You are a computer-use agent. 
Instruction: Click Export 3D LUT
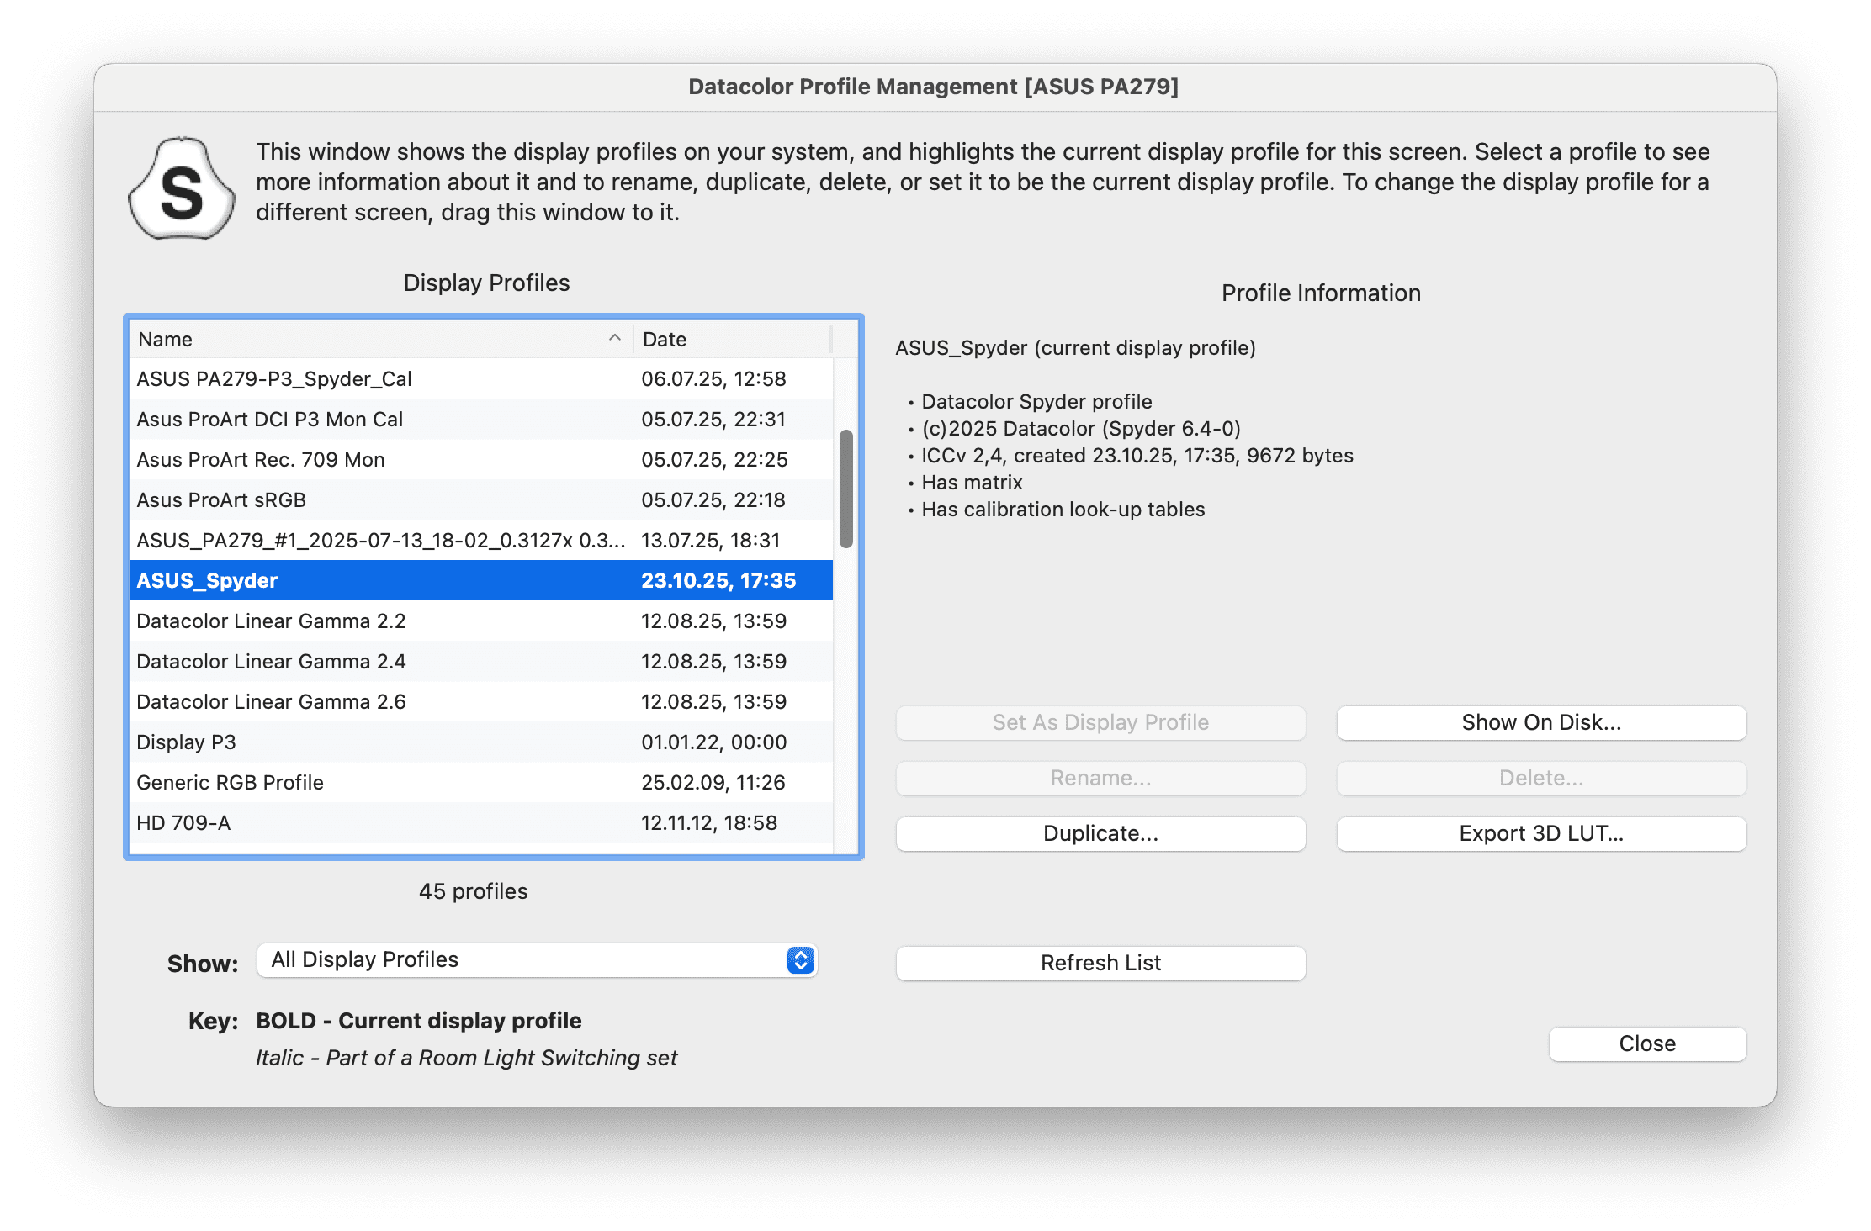[x=1540, y=833]
